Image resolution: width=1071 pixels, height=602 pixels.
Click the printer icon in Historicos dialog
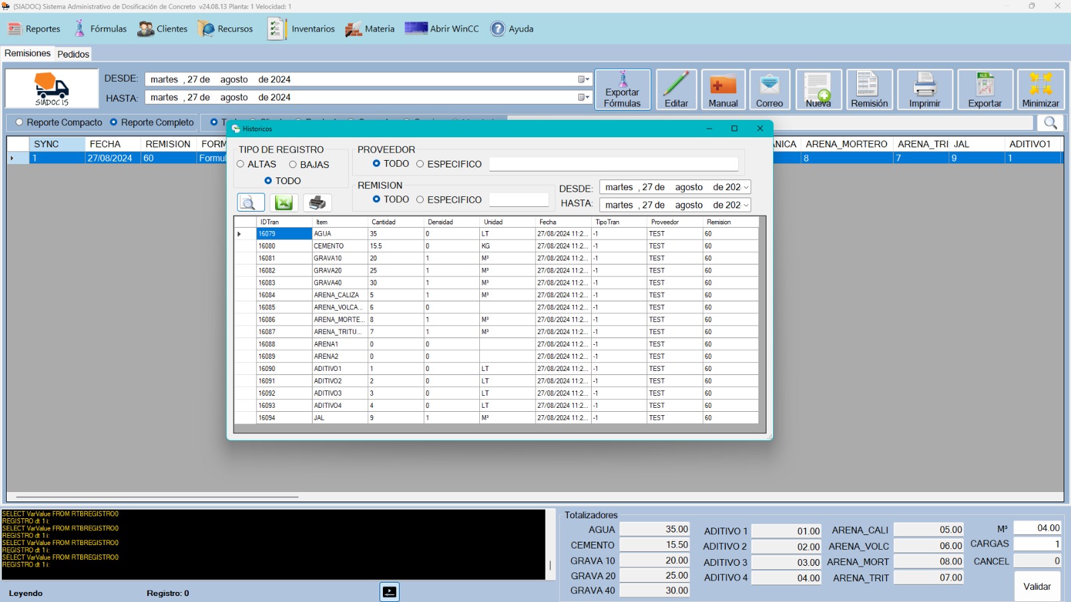pyautogui.click(x=317, y=203)
